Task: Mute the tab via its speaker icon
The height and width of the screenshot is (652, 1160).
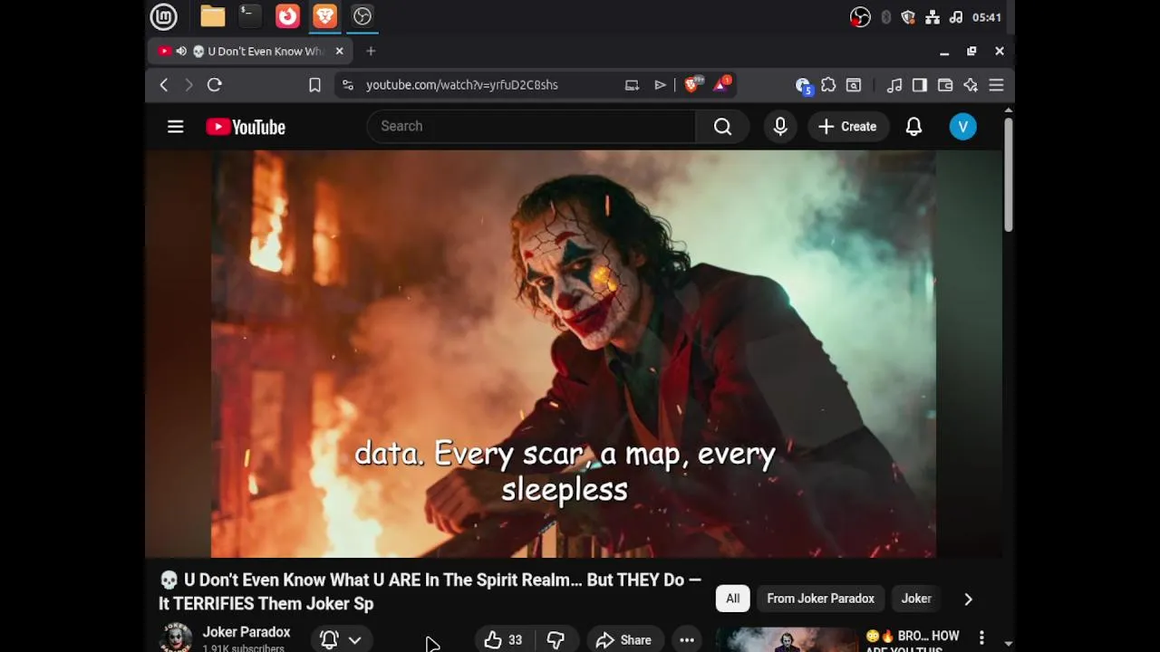Action: pyautogui.click(x=181, y=52)
